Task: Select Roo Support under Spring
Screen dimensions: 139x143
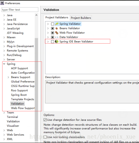Action: [x=19, y=91]
